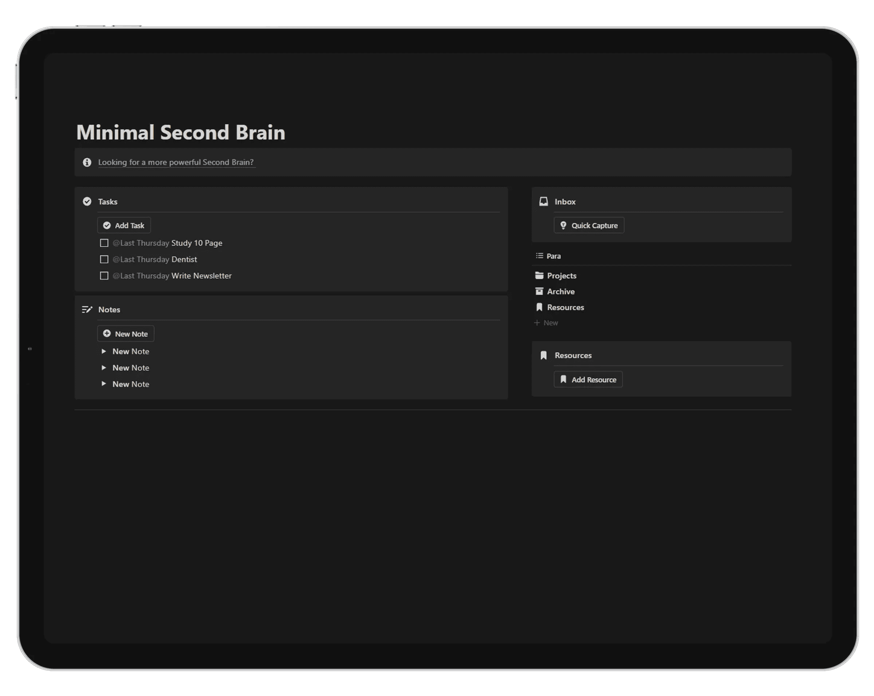Click the info icon in the callout
Image resolution: width=874 pixels, height=696 pixels.
pos(87,162)
